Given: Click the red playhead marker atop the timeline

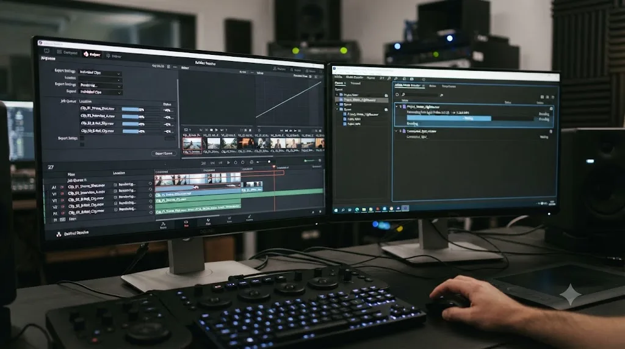Looking at the screenshot, I should point(274,167).
